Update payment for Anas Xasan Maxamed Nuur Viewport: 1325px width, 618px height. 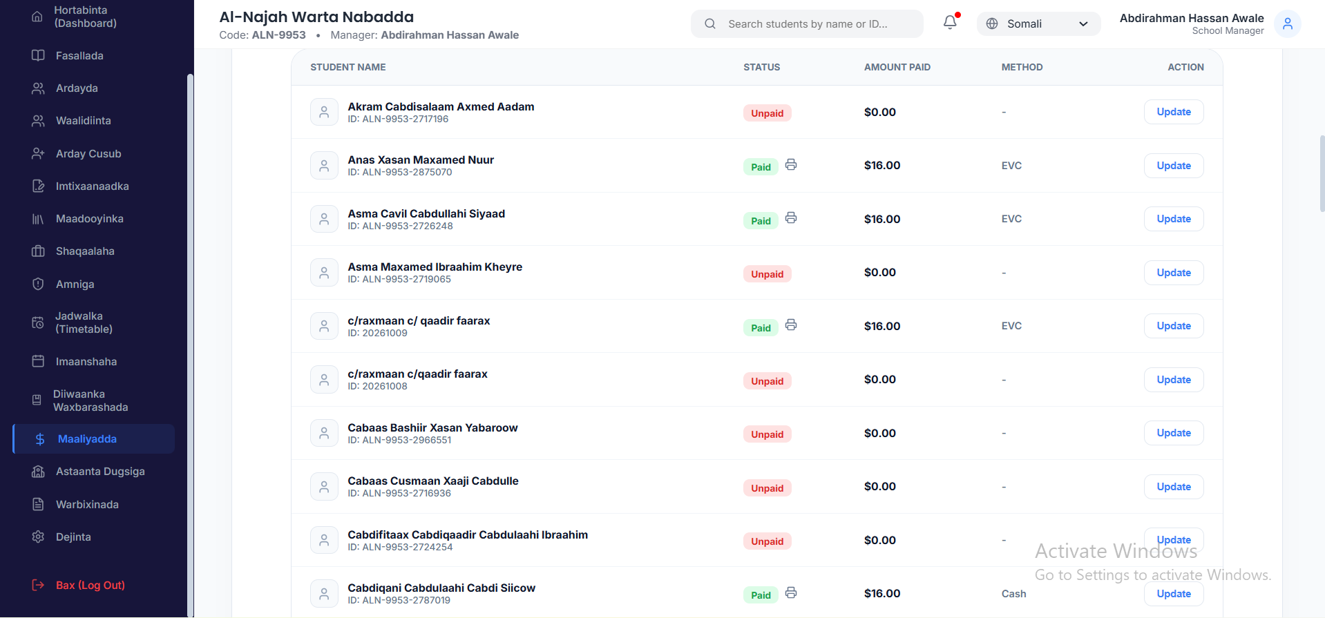pos(1174,166)
